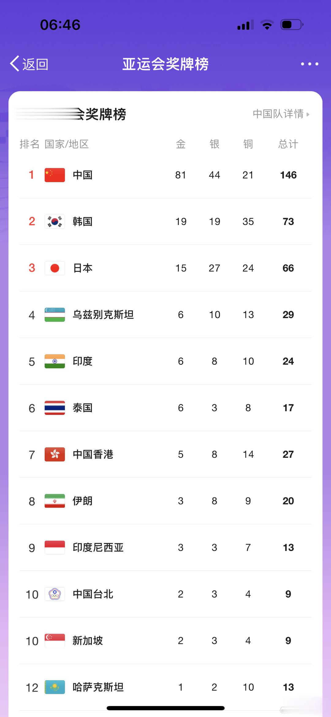Open the 伊朗 row in the medal table

coord(165,501)
